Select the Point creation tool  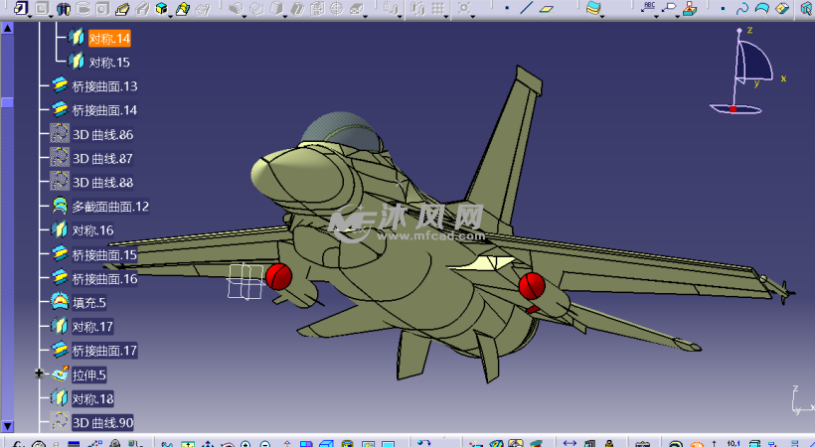click(507, 8)
